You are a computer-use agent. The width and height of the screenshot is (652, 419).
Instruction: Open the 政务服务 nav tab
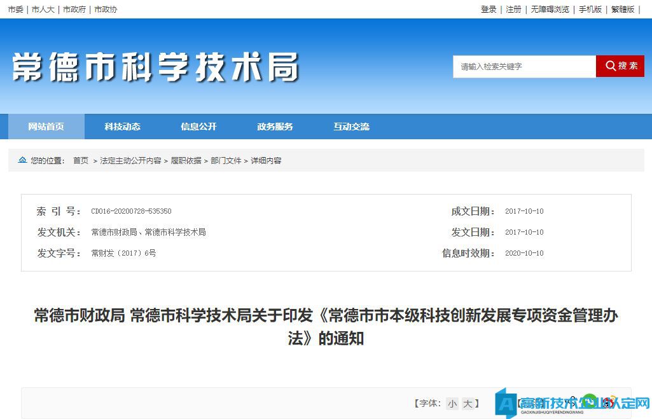point(275,127)
